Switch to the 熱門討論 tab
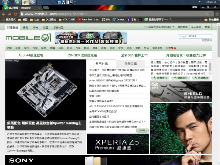Viewport: 220px width, 165px height. tap(101, 64)
